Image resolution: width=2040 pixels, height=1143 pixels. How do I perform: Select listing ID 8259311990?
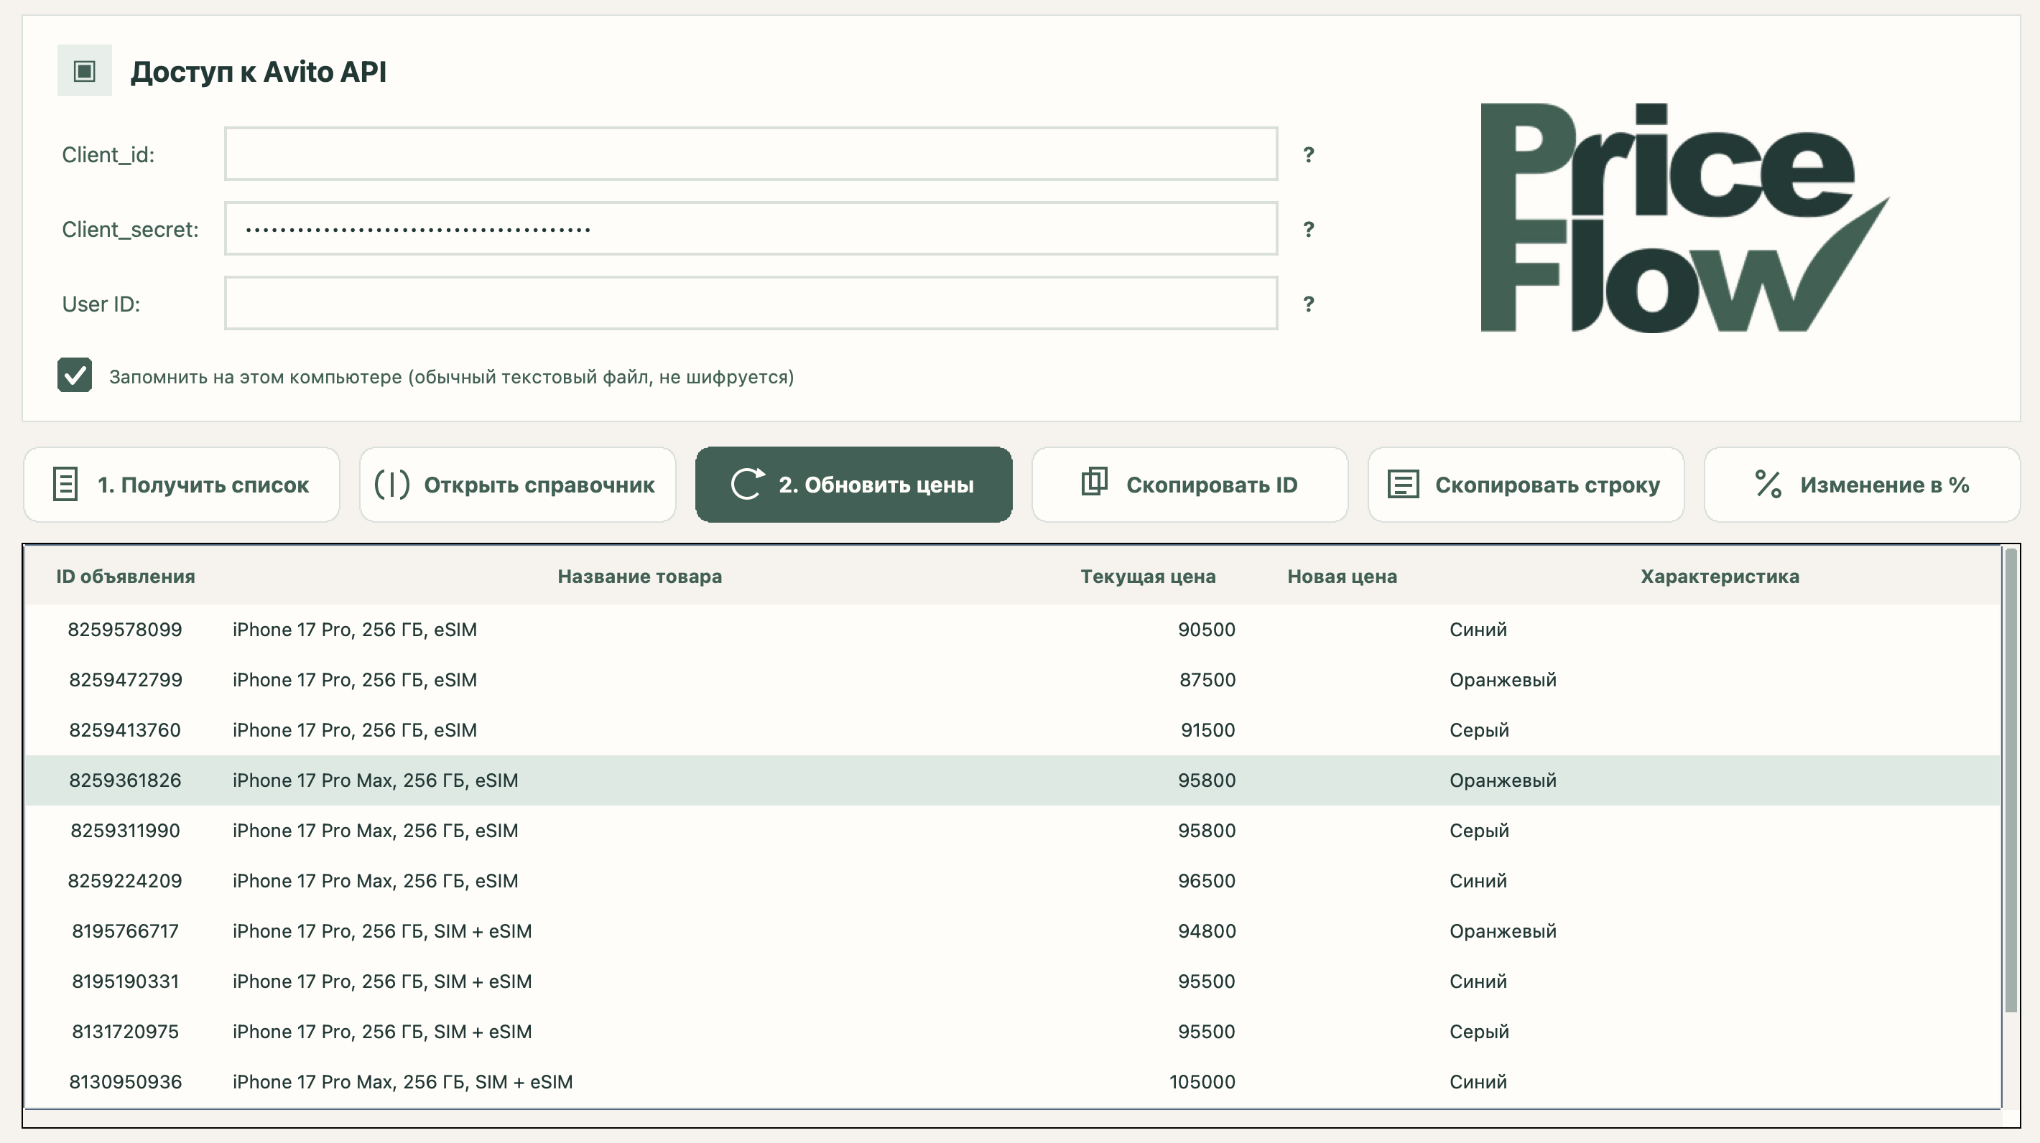pyautogui.click(x=125, y=831)
